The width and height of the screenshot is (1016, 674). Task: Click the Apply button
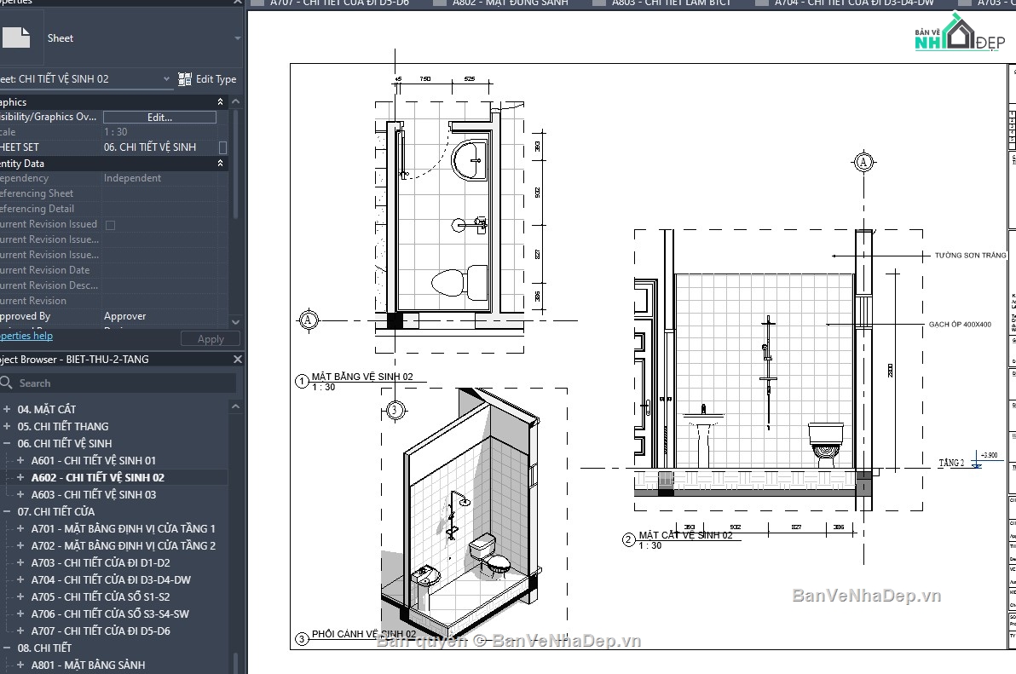tap(210, 338)
